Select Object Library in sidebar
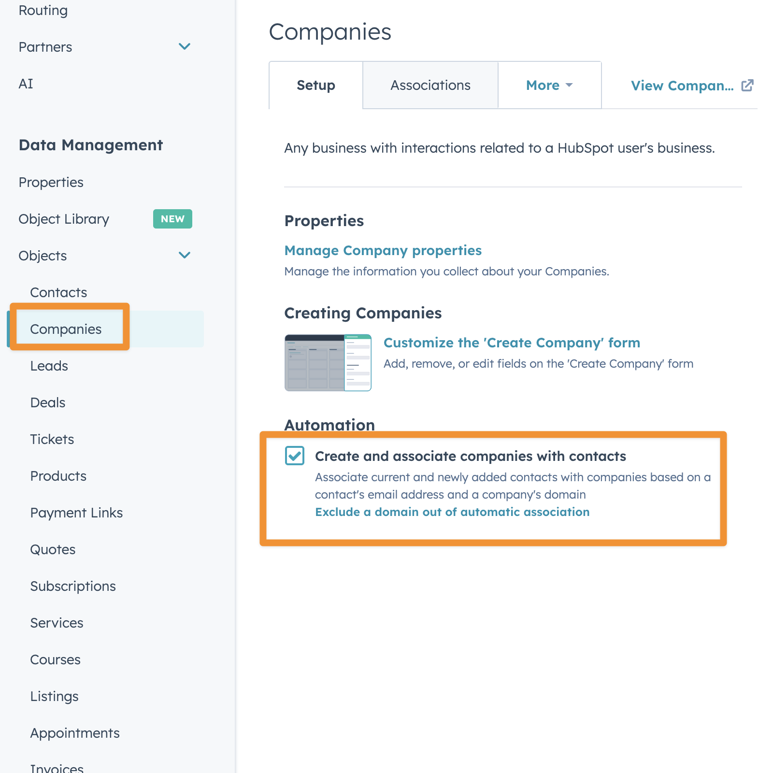The height and width of the screenshot is (773, 773). click(64, 219)
